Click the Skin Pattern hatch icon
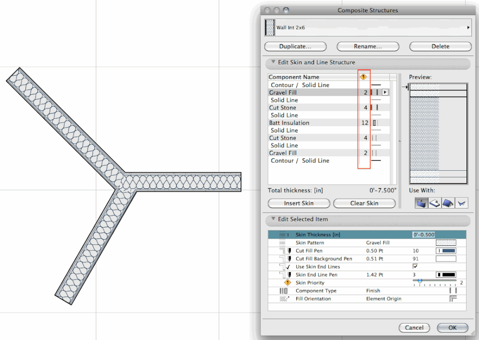Screen dimensions: 479x340 tap(283, 242)
